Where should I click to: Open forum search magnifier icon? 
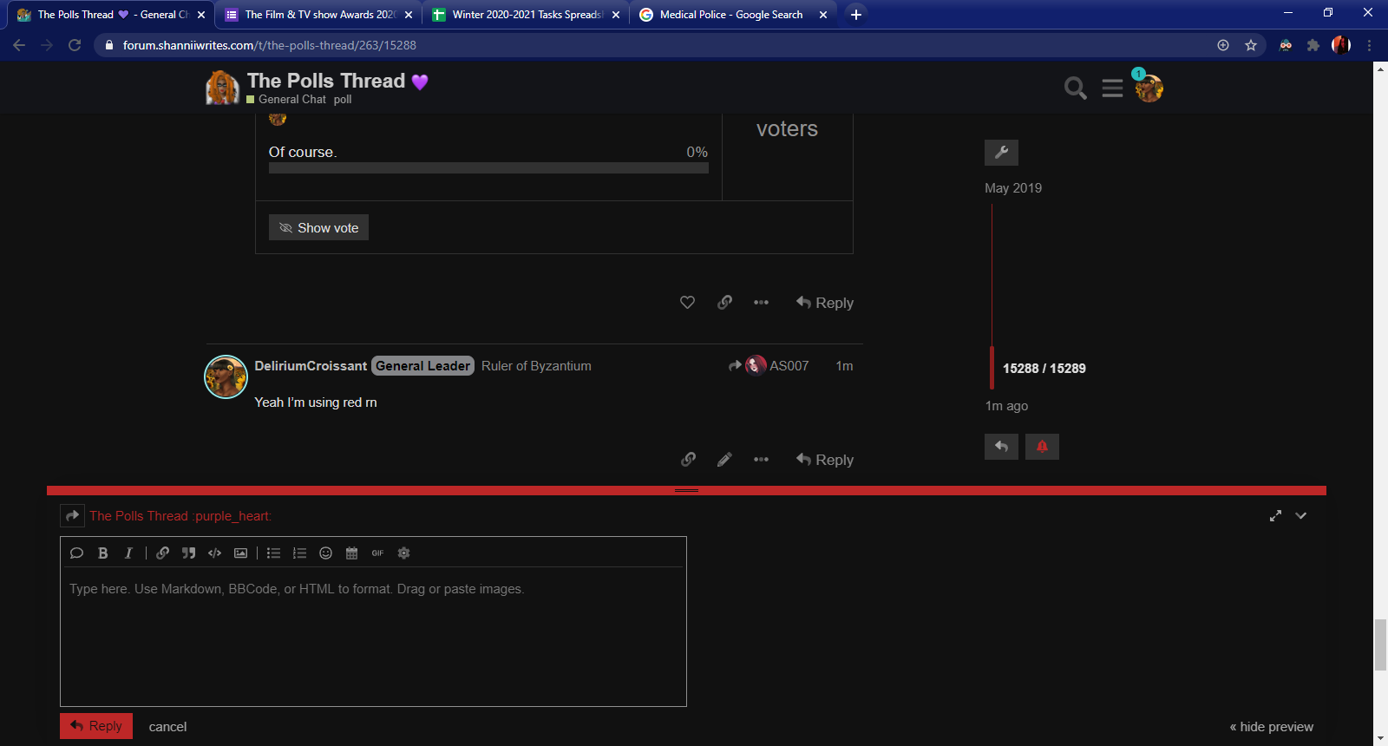[1075, 88]
